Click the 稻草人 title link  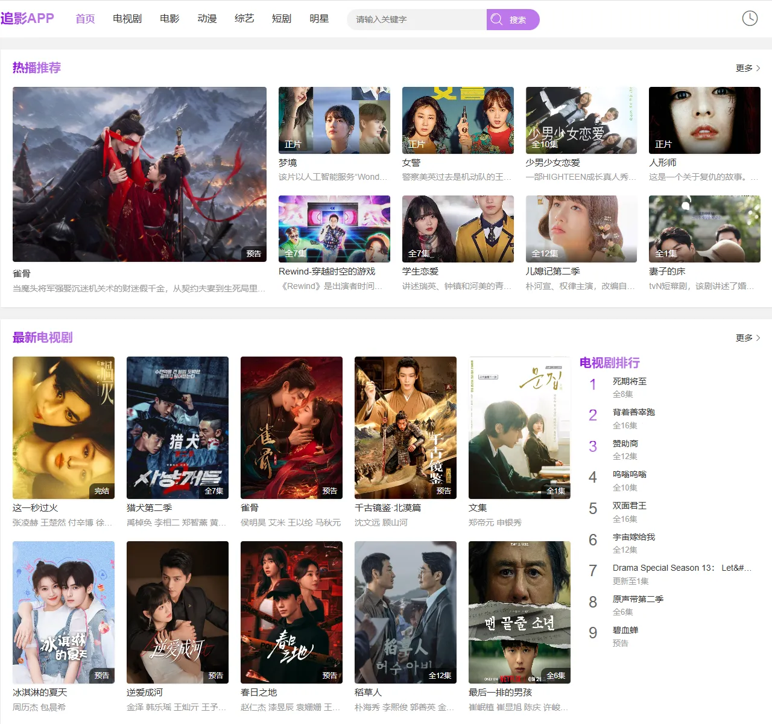point(368,693)
